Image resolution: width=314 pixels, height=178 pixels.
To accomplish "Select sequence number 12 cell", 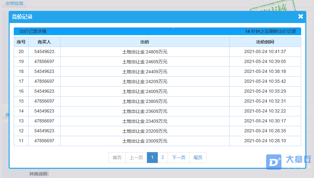I will 21,131.
